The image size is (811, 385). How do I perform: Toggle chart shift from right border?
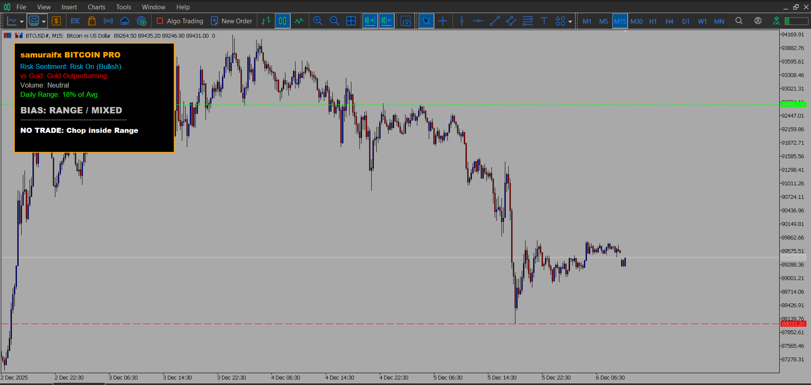point(386,21)
